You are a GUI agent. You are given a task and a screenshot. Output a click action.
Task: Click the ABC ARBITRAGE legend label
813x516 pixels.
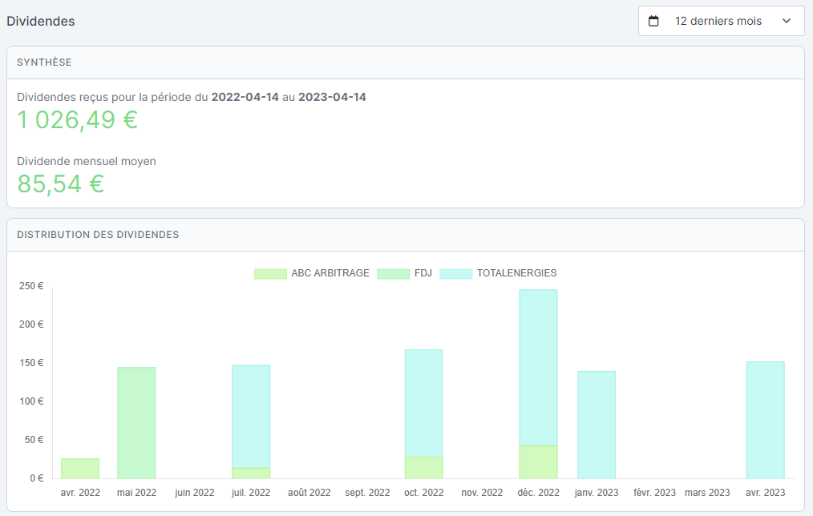(x=330, y=273)
